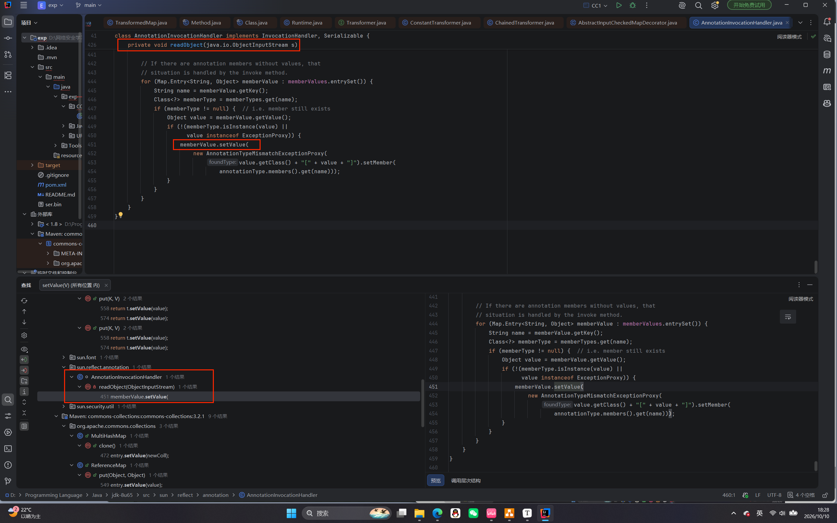
Task: Open the main branch dropdown
Action: click(89, 5)
